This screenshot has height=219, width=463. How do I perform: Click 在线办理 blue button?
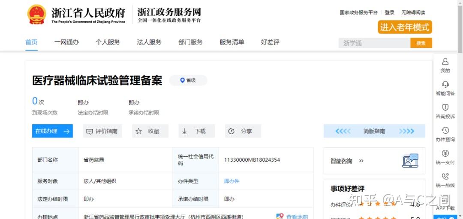pyautogui.click(x=53, y=131)
